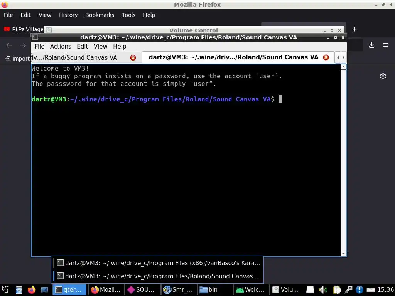
Task: Click the keyboard layout tray icon
Action: [x=371, y=290]
